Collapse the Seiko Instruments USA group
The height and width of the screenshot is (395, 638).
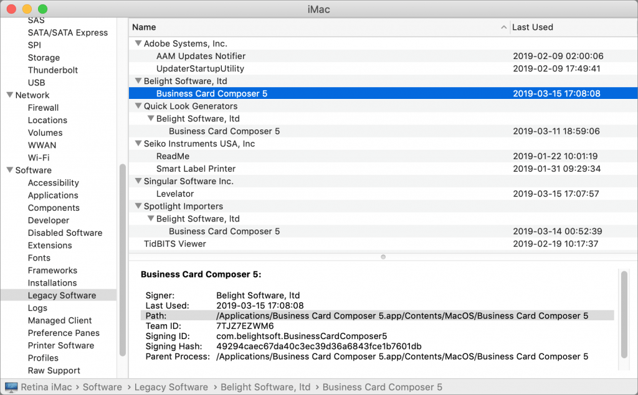point(138,144)
